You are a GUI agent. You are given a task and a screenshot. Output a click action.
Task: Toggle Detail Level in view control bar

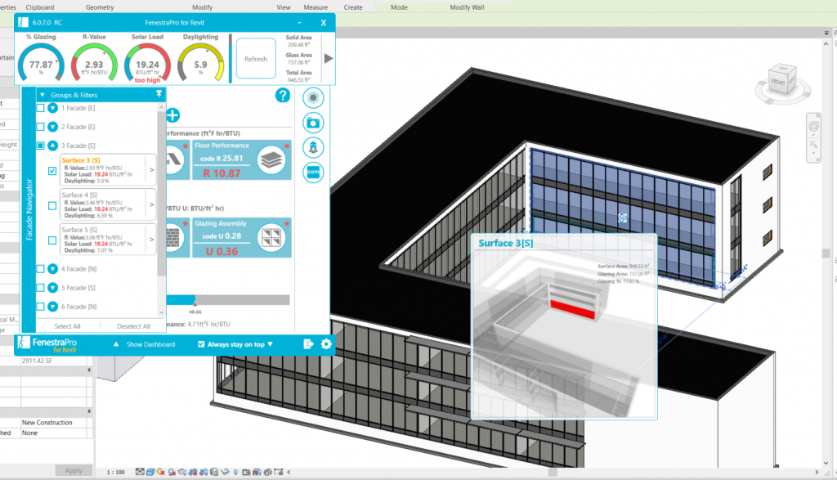click(140, 472)
